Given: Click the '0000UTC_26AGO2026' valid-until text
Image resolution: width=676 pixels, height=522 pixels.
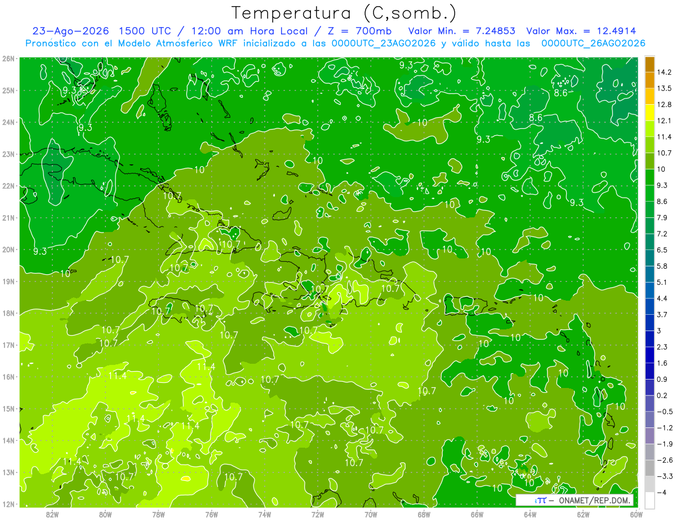Looking at the screenshot, I should click(593, 43).
